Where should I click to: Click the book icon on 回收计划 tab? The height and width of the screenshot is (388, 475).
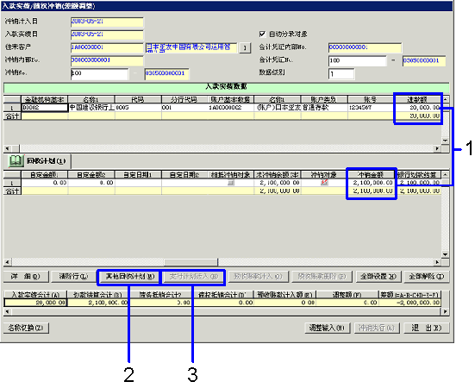16,161
